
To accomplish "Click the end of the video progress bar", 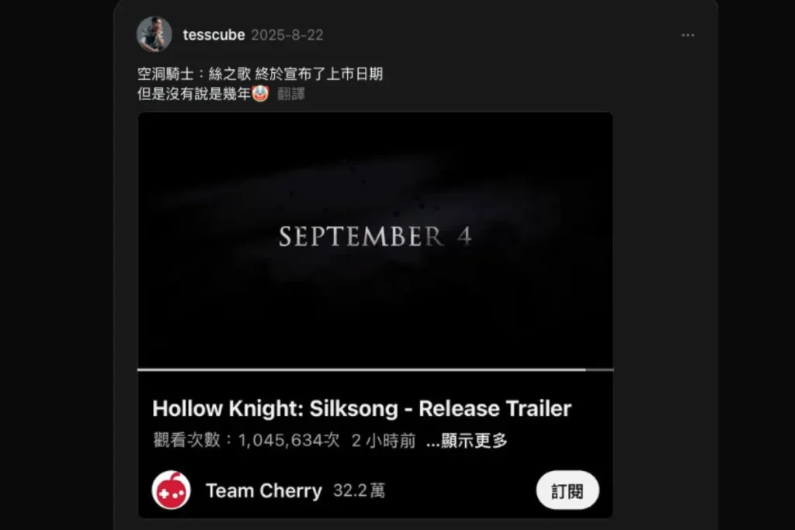I will pyautogui.click(x=612, y=370).
